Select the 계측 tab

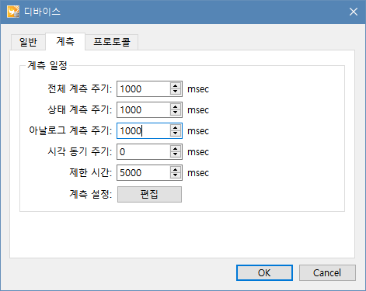pos(65,41)
